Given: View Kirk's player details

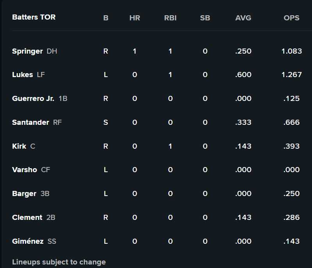Looking at the screenshot, I should click(19, 146).
